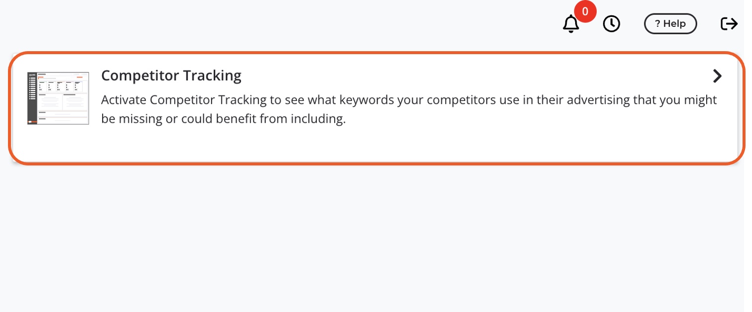Hit the chevron next to Competitor Tracking
This screenshot has width=752, height=312.
click(717, 76)
